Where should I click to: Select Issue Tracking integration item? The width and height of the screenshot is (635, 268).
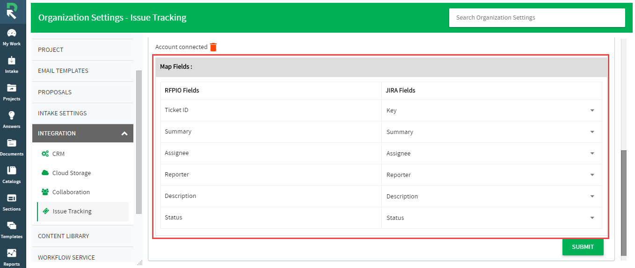pyautogui.click(x=83, y=212)
